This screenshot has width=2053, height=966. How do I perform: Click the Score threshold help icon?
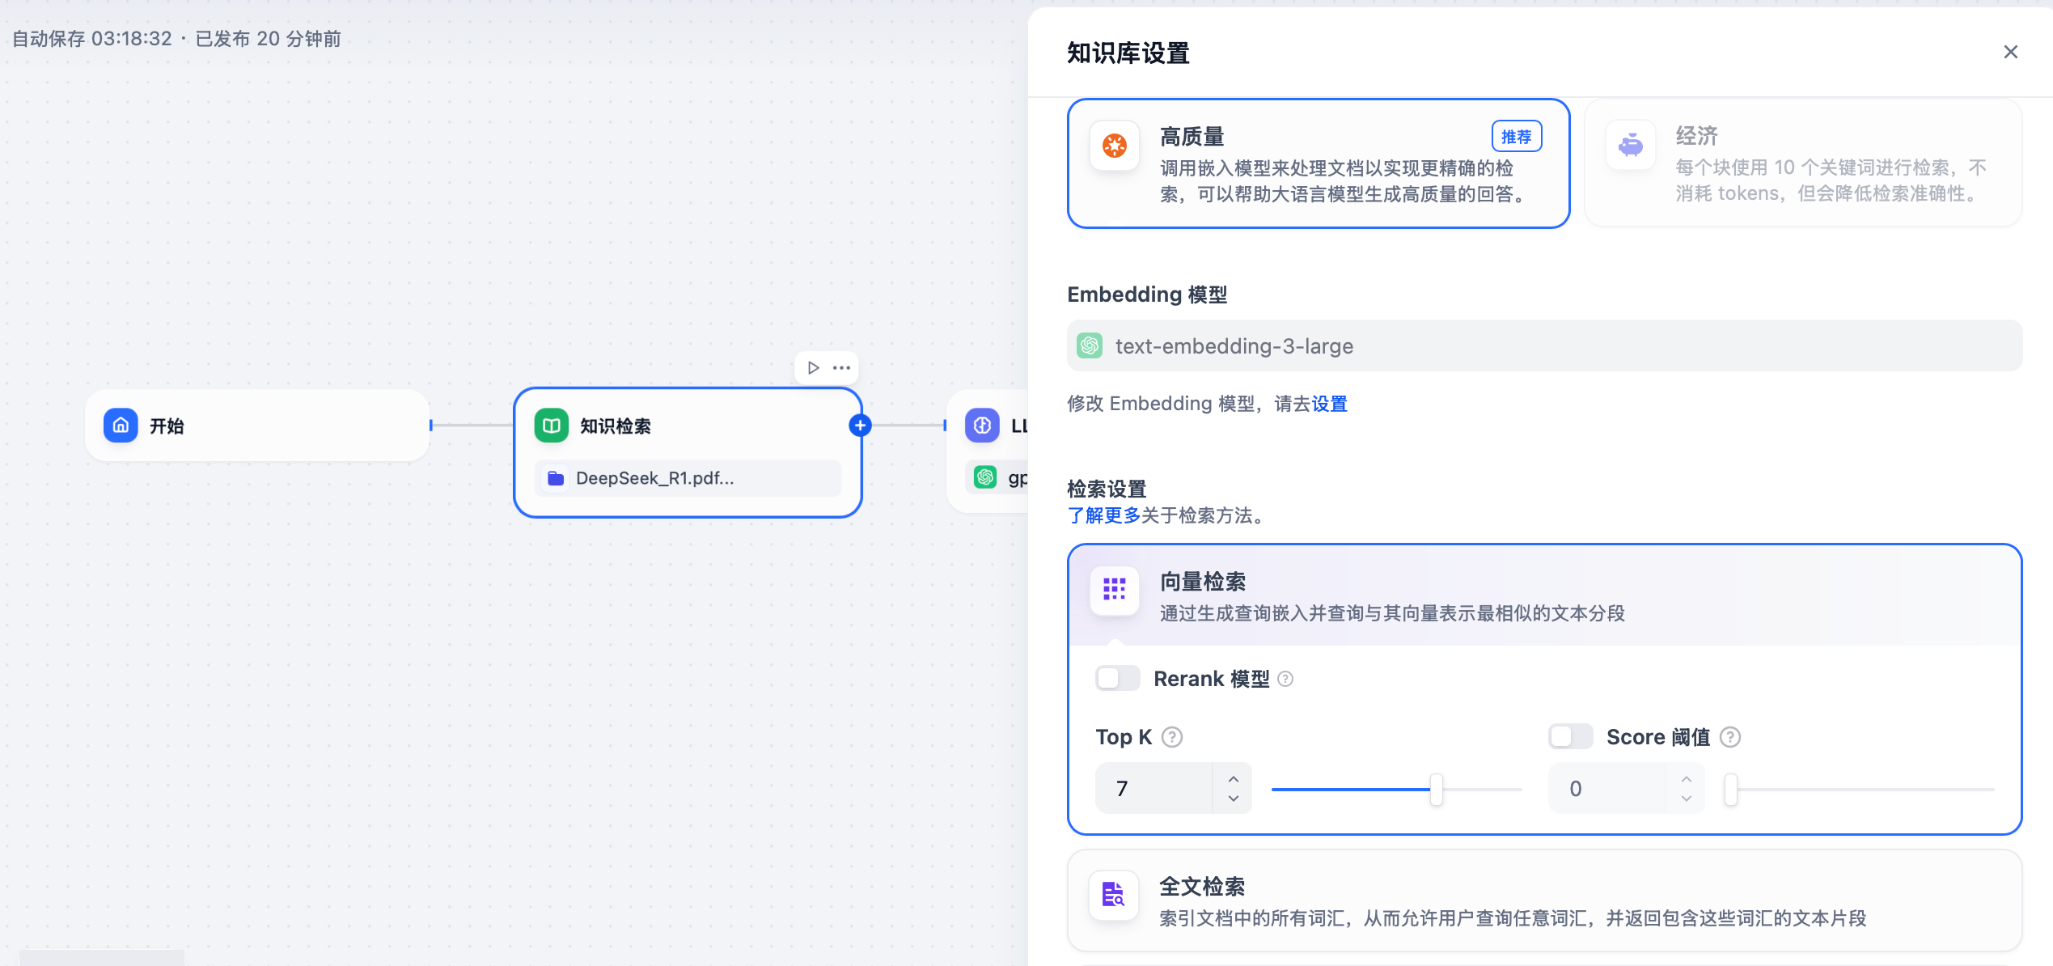tap(1730, 737)
